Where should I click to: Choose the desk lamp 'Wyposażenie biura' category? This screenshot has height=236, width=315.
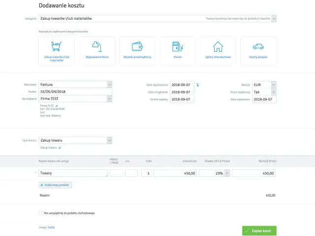97,51
